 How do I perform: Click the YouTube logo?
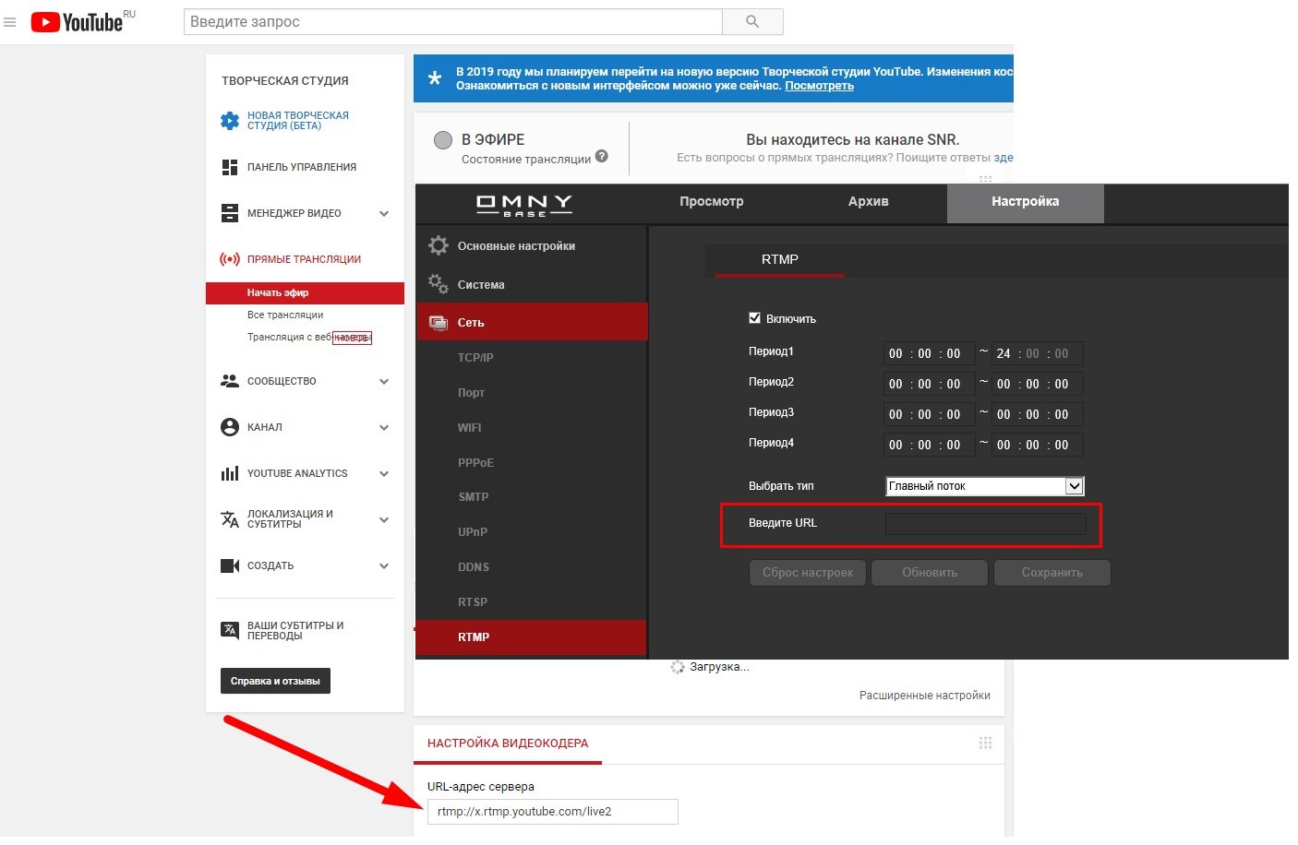tap(78, 22)
